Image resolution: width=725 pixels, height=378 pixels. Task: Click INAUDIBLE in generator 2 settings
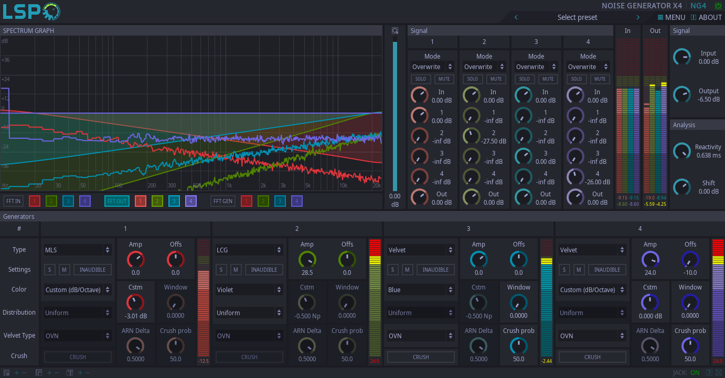point(264,269)
